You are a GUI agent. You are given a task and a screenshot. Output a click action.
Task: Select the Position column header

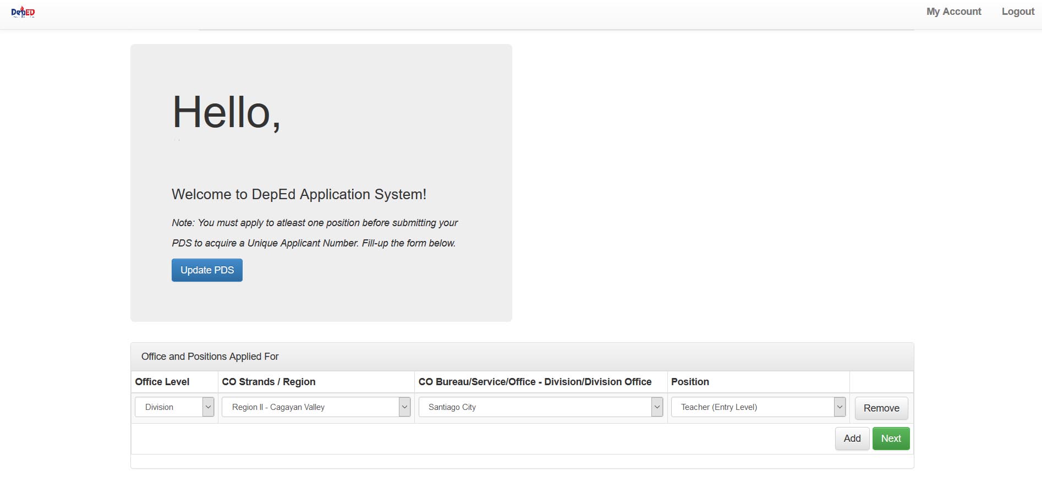(690, 382)
